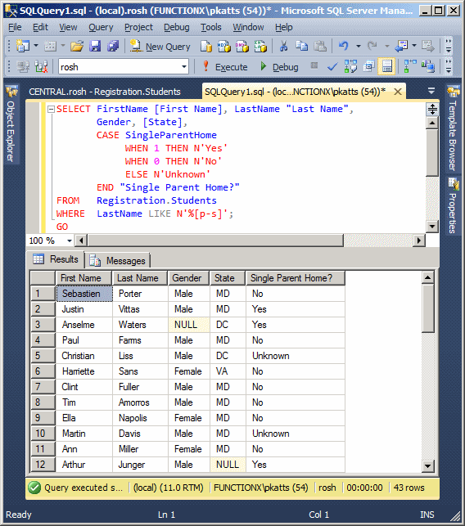Select the First Name column header
This screenshot has height=526, width=465.
click(x=84, y=278)
